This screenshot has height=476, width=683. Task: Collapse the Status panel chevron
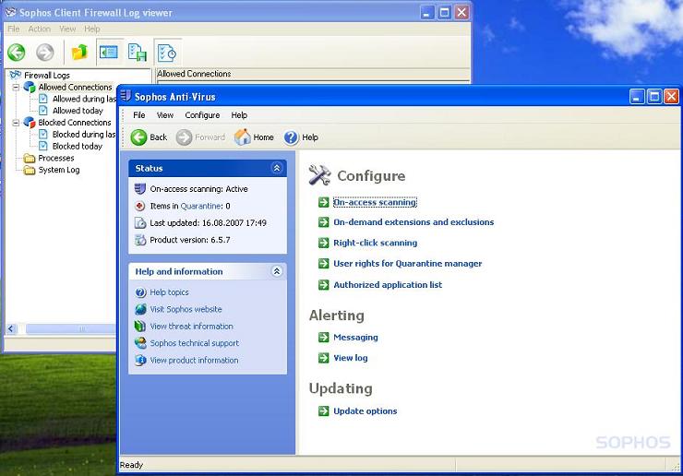click(x=277, y=168)
